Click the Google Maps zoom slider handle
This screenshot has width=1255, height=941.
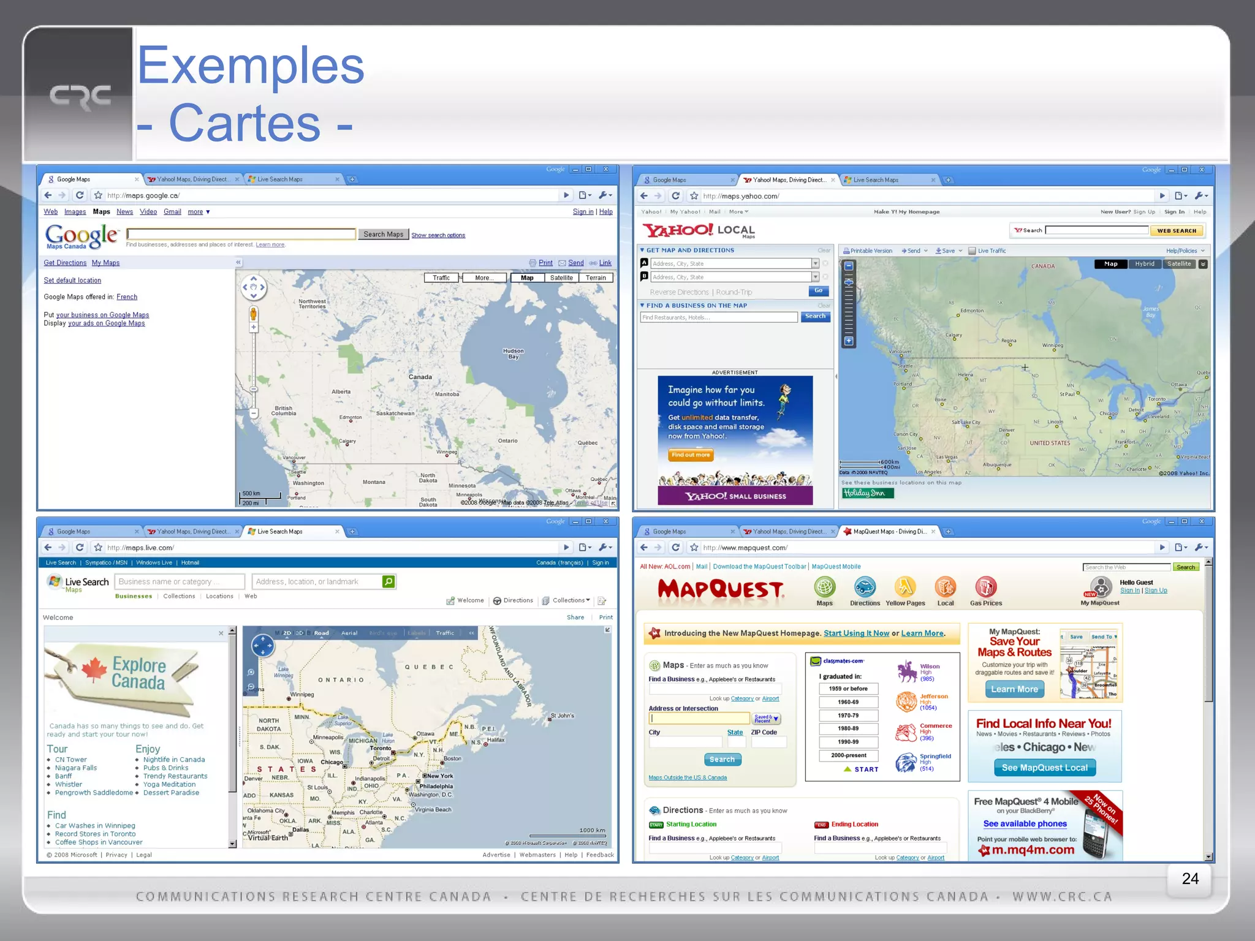click(x=253, y=389)
